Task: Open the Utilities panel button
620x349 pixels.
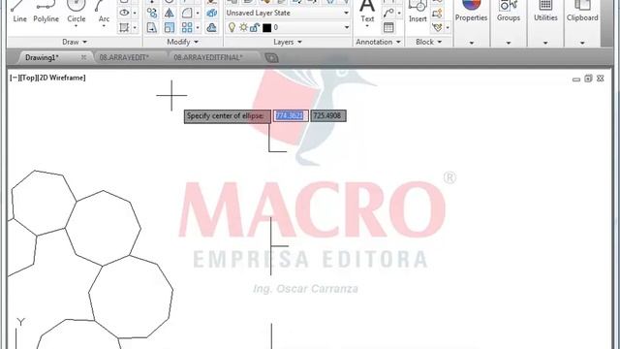Action: tap(545, 11)
